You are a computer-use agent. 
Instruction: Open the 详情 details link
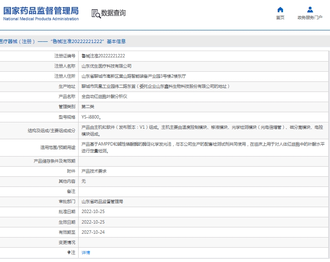click(x=86, y=253)
